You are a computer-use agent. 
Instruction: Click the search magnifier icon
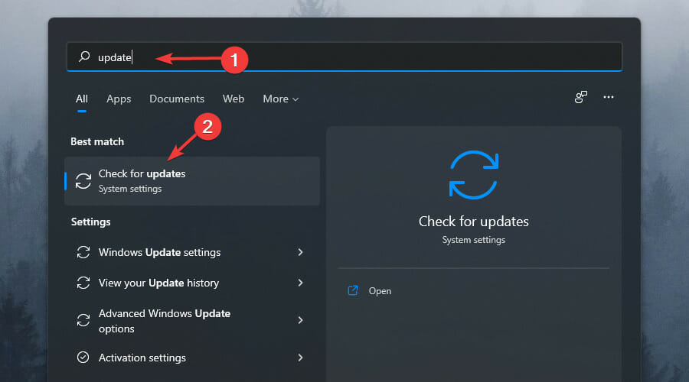84,57
